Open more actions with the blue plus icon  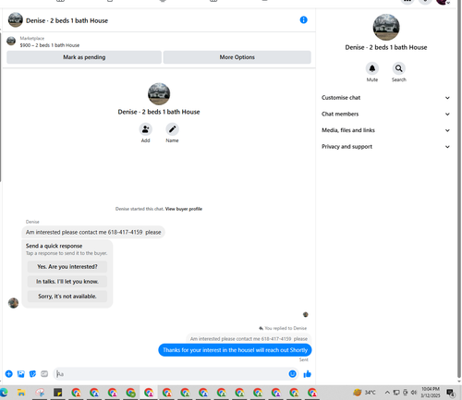click(x=9, y=374)
